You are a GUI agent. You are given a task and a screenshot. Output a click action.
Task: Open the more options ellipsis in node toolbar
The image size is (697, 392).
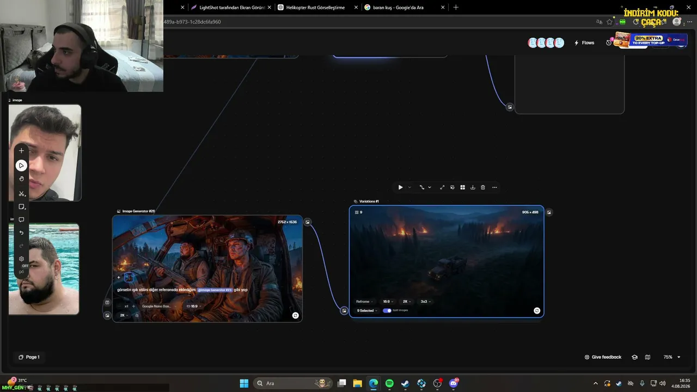[494, 187]
